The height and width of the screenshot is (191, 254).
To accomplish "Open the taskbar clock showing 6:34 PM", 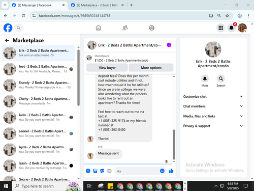I will pos(233,186).
